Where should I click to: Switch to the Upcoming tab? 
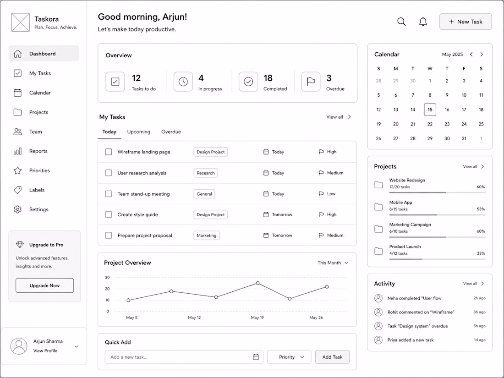tap(138, 132)
